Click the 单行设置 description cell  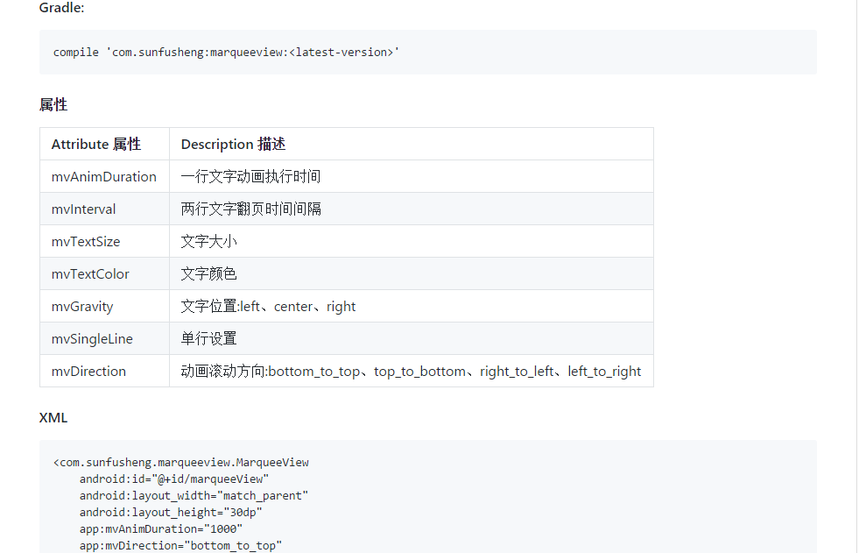(x=412, y=338)
